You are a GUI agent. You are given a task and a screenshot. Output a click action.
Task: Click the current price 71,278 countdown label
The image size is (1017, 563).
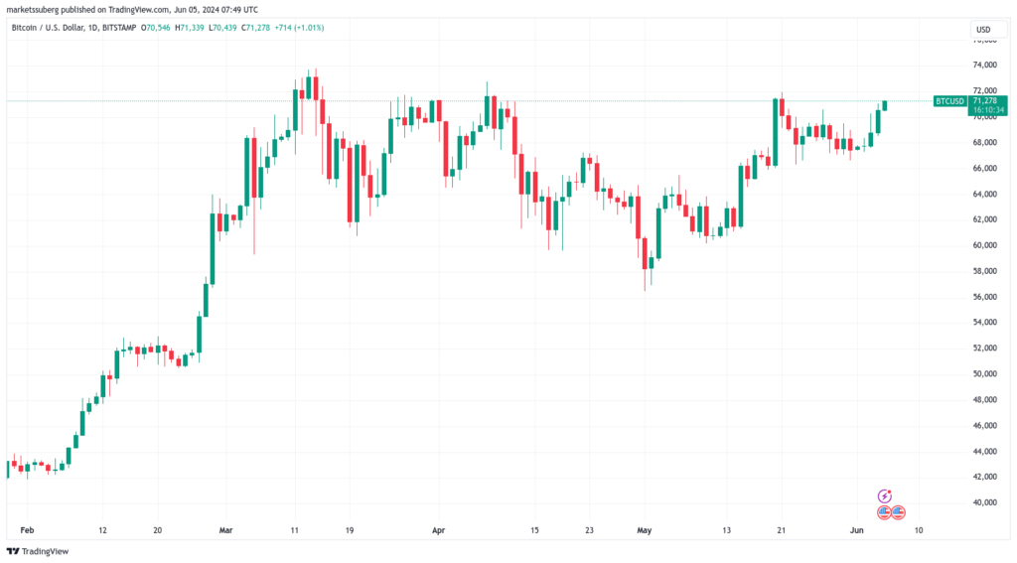tap(988, 105)
